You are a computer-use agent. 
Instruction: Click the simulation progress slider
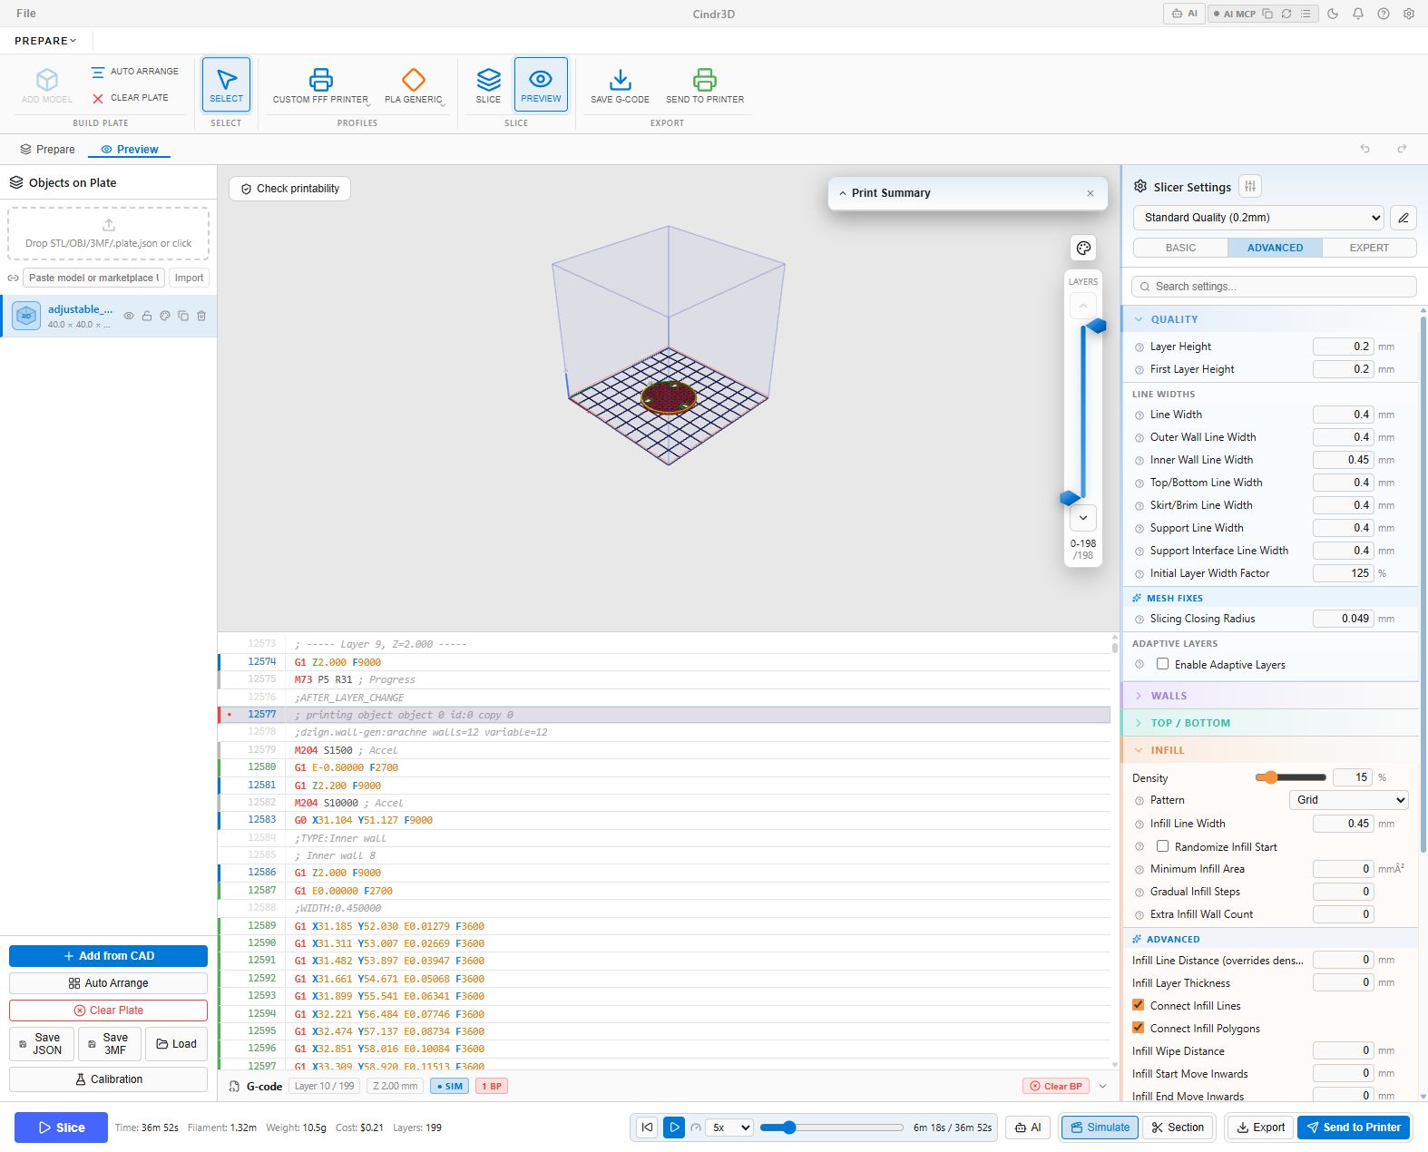(831, 1128)
